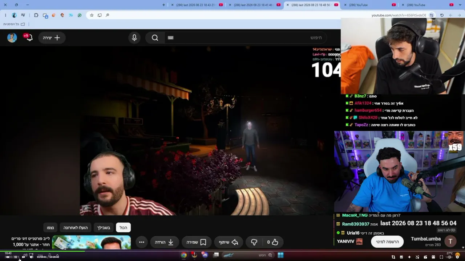Open the 'כל הסימניות' bookmarks folder
The image size is (465, 261).
[x=14, y=24]
